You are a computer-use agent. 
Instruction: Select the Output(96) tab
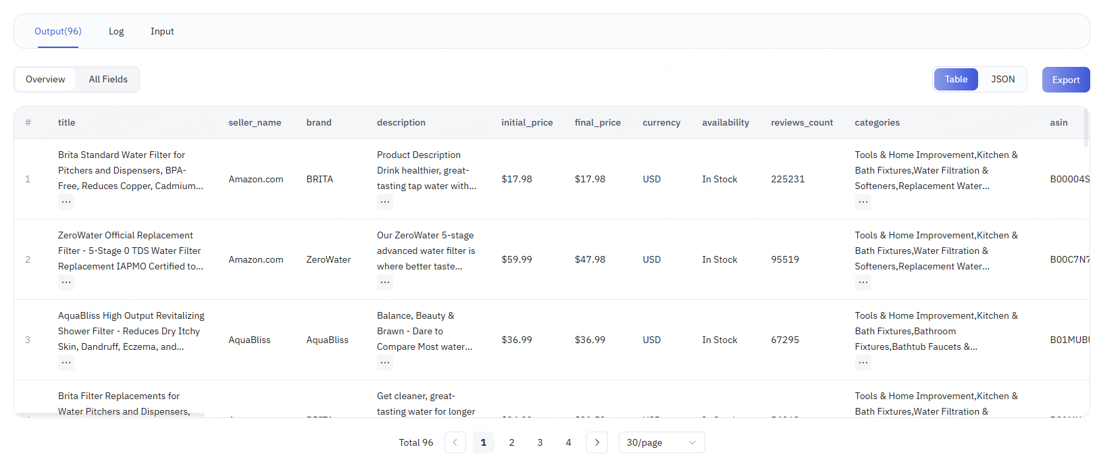pos(58,31)
